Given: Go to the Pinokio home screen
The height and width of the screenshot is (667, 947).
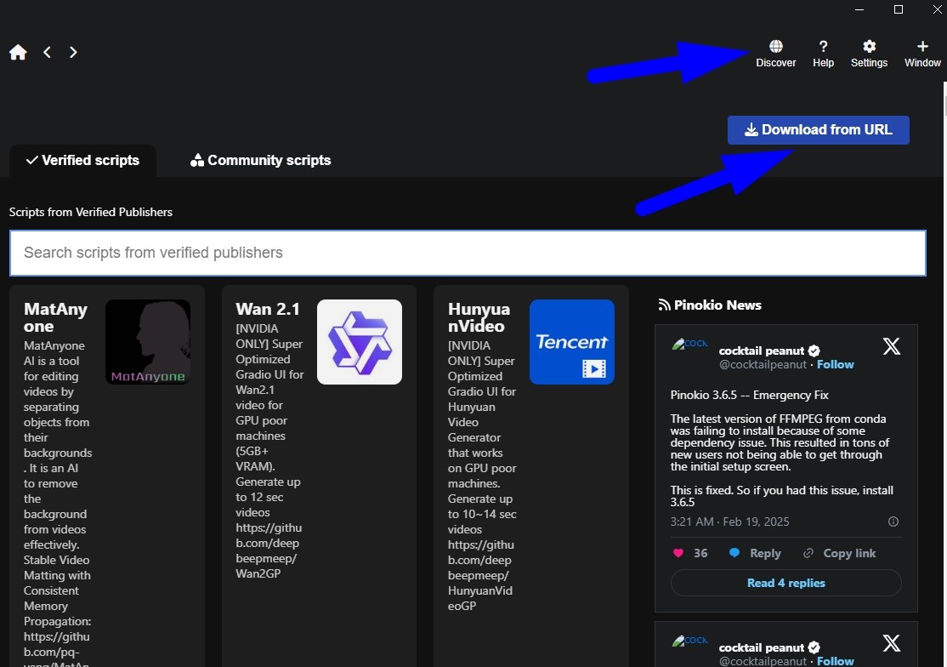Looking at the screenshot, I should pyautogui.click(x=18, y=53).
